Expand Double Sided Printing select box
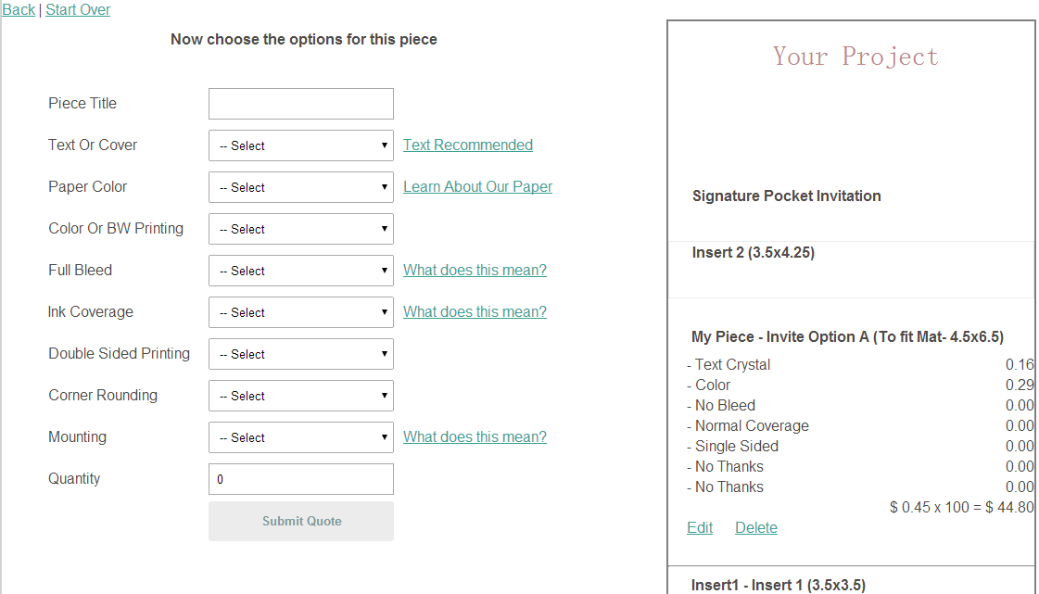1039x594 pixels. 300,354
